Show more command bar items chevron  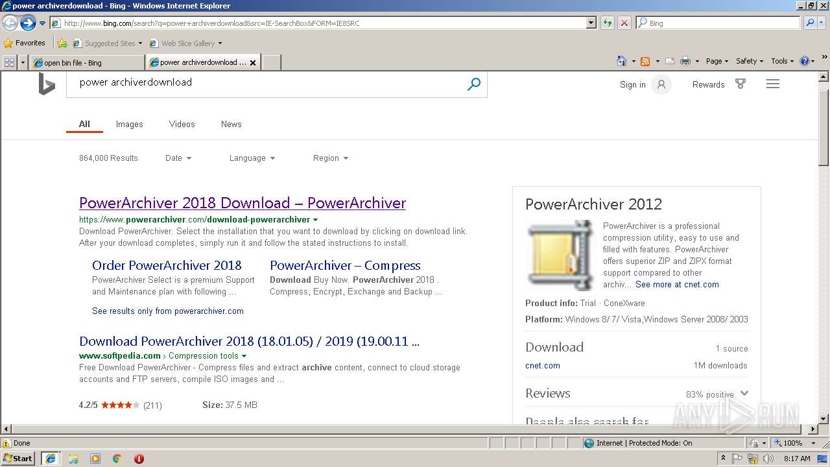[825, 58]
